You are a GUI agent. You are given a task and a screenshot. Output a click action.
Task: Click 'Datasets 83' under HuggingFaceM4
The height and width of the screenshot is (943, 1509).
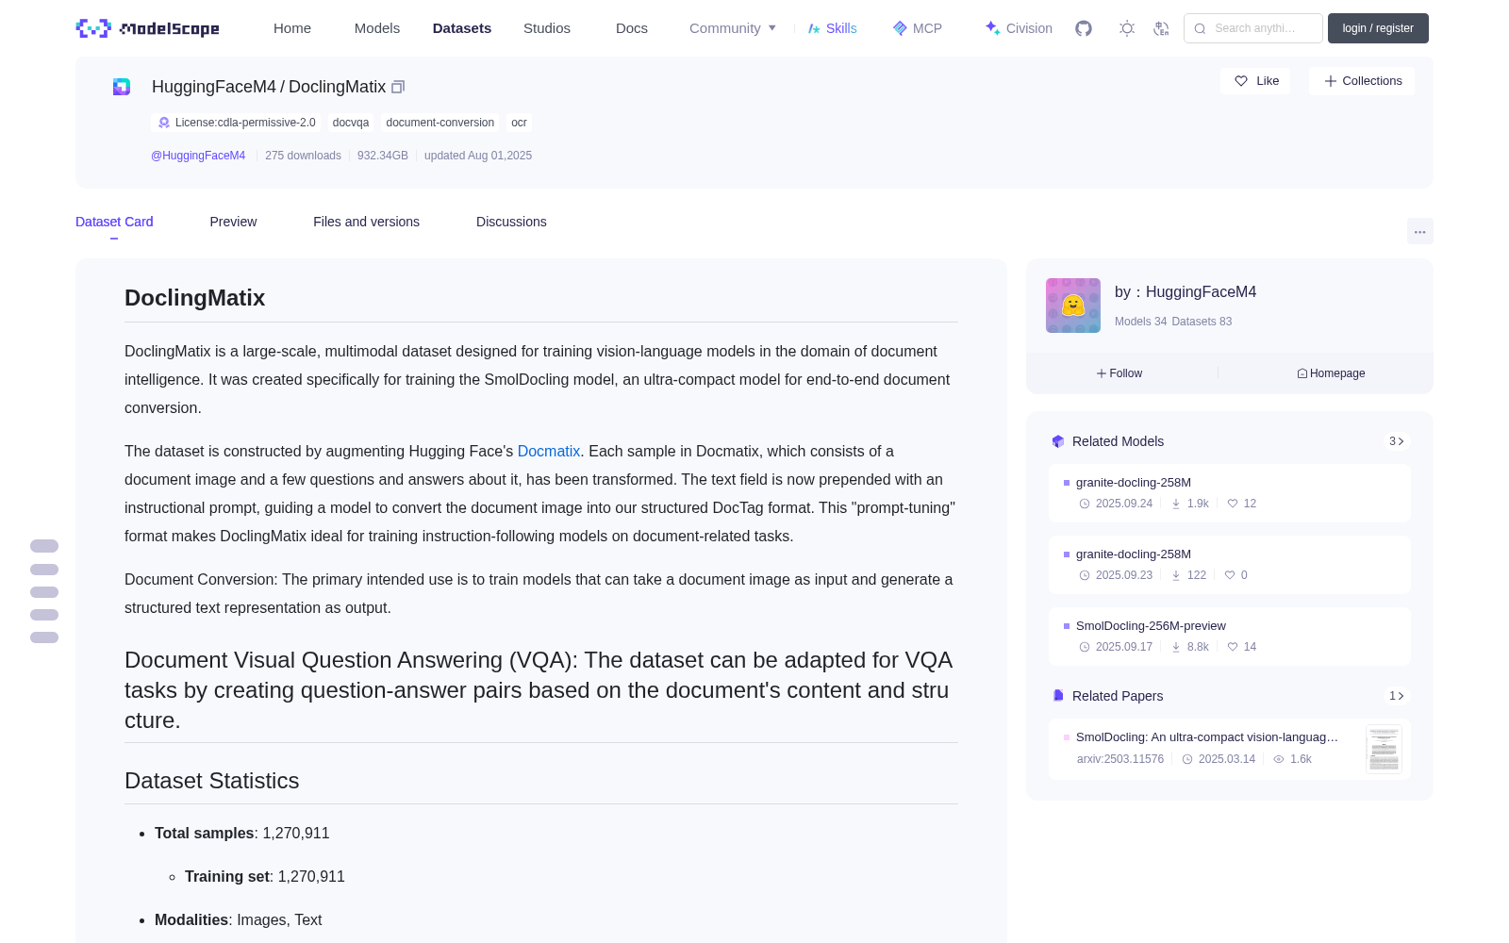click(1202, 322)
